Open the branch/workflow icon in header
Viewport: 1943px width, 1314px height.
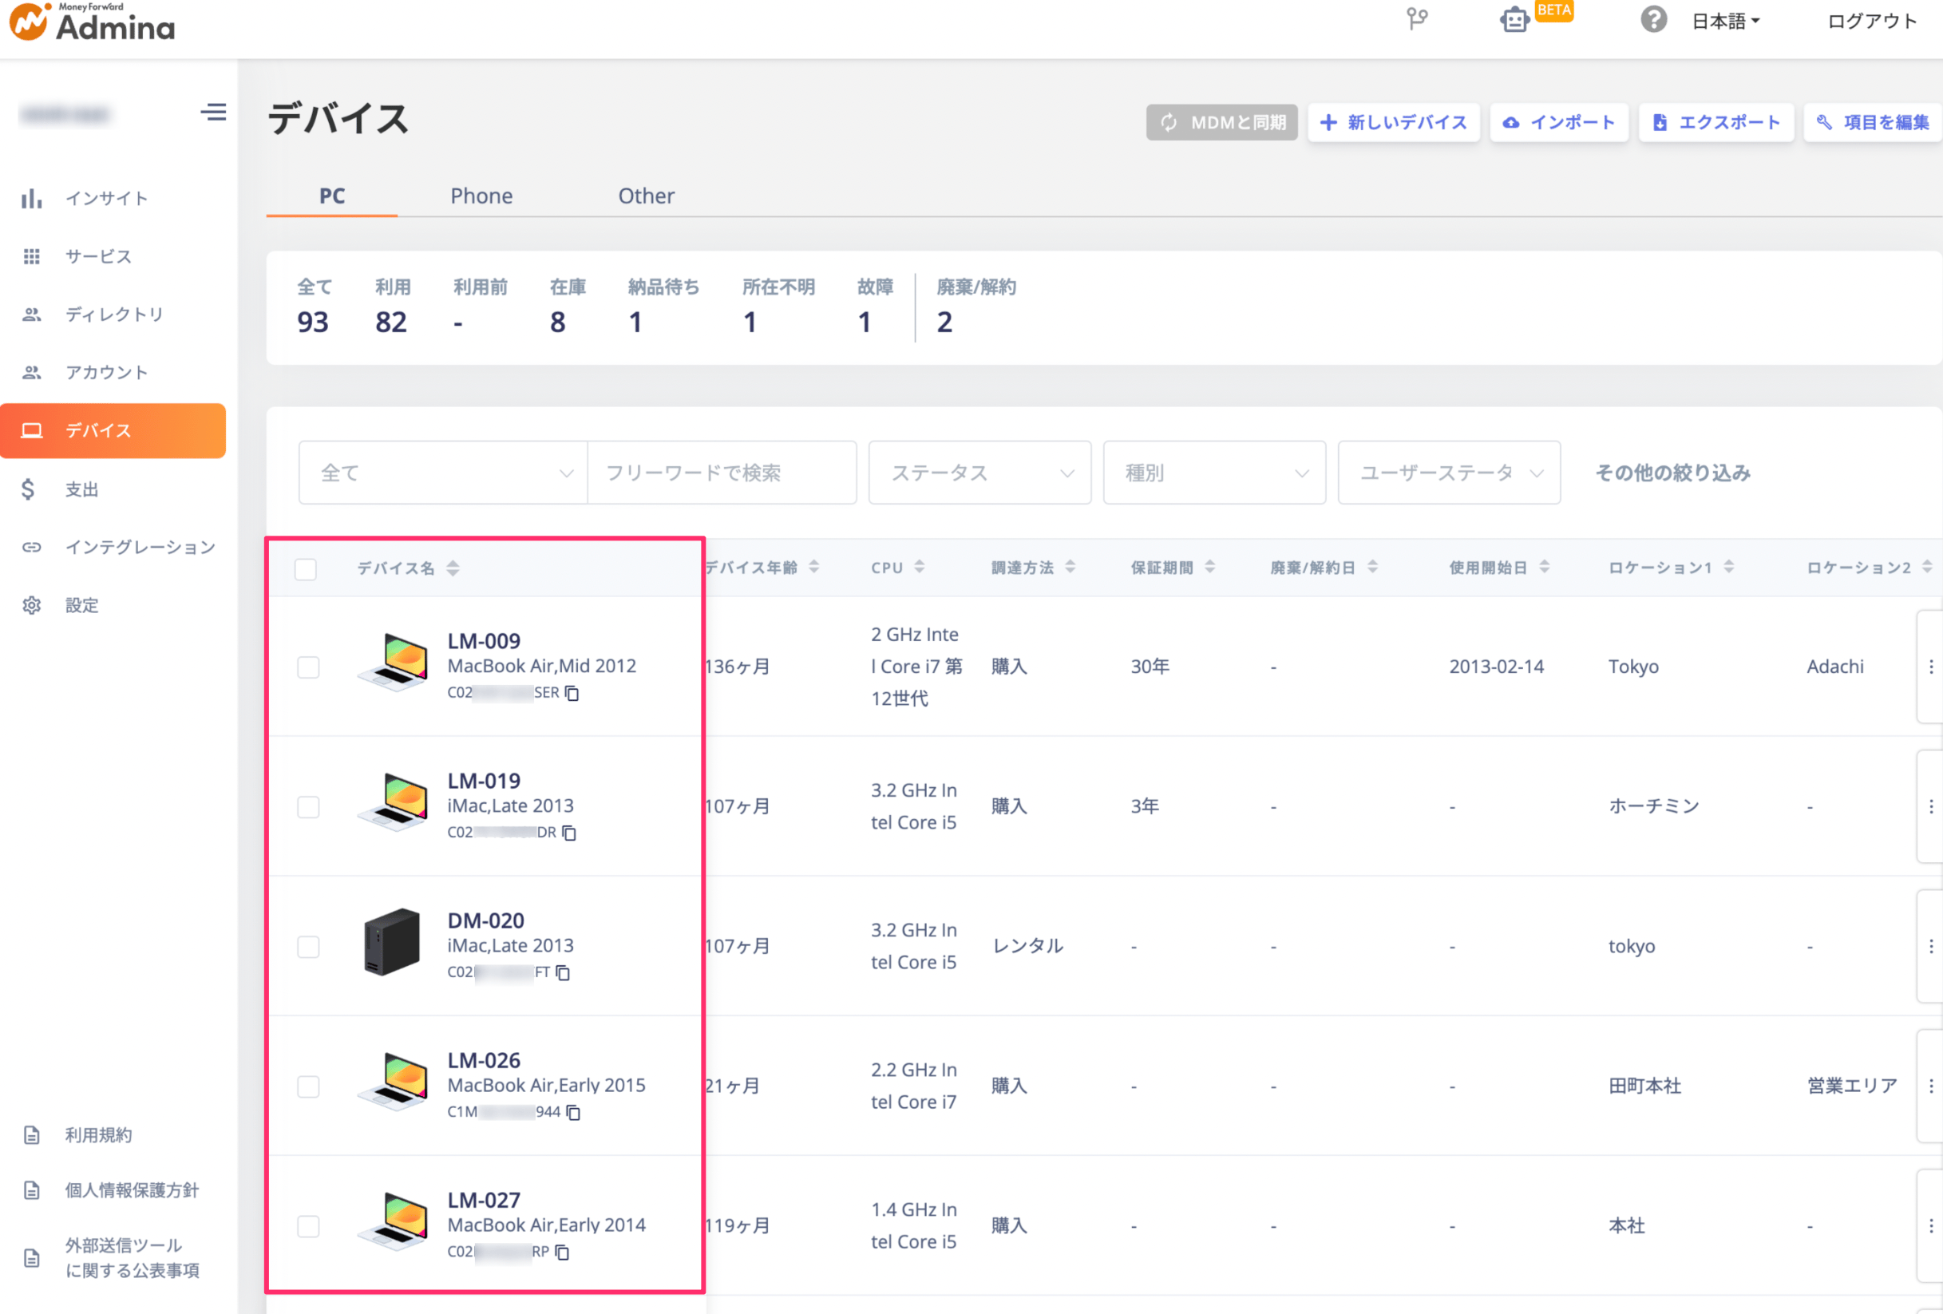[x=1416, y=19]
